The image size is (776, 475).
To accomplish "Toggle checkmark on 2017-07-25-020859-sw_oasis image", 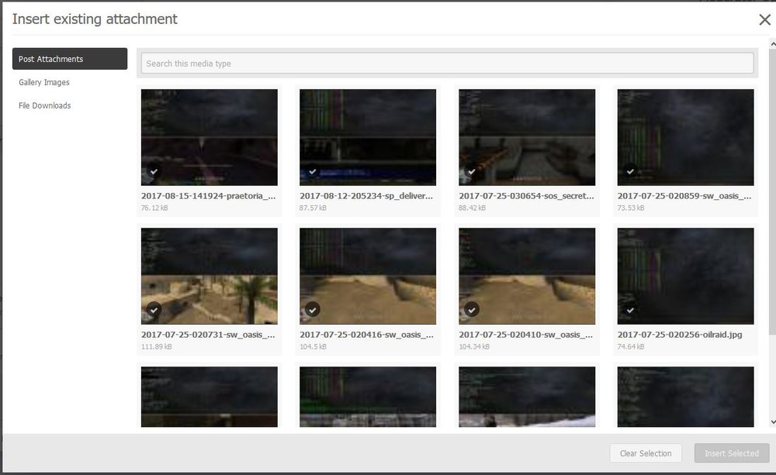I will click(x=630, y=171).
